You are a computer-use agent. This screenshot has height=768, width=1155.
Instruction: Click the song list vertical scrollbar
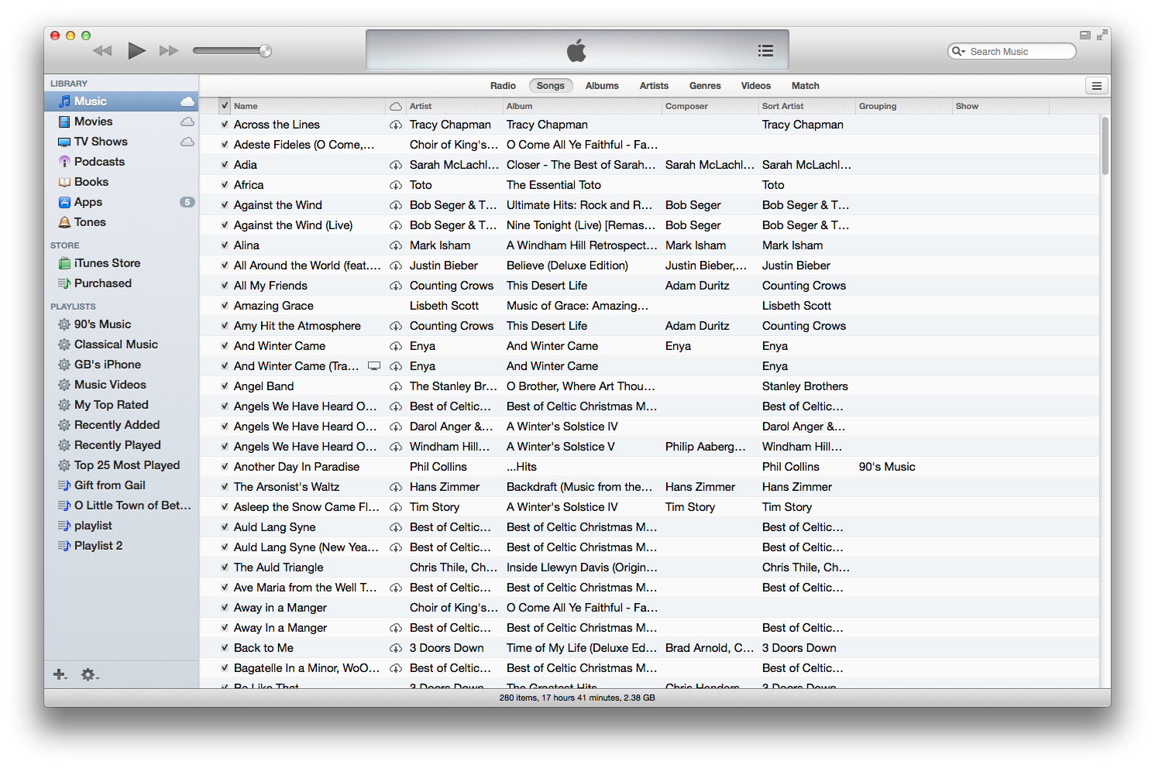1105,146
